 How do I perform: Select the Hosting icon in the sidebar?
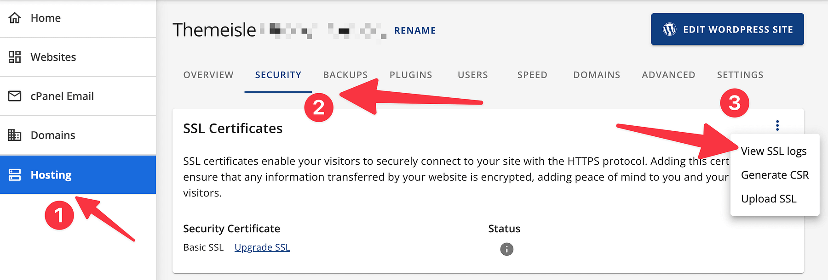click(15, 174)
